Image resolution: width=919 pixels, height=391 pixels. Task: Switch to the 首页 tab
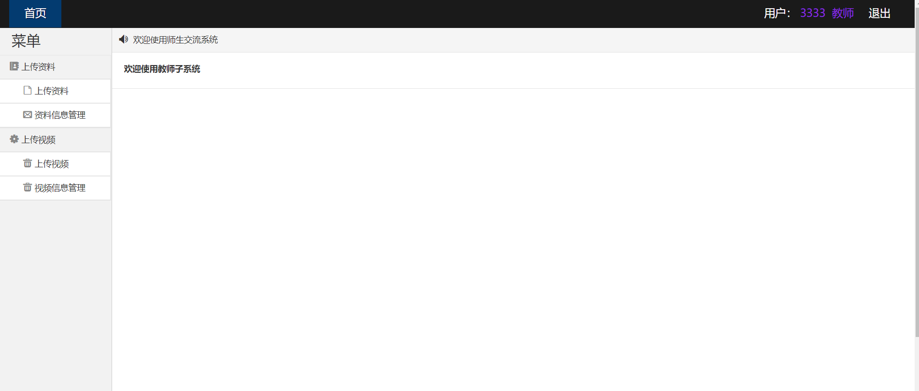[x=35, y=13]
